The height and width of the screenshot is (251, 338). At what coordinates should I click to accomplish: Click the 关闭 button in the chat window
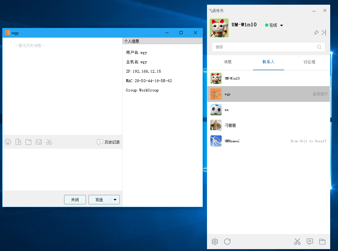coord(75,200)
